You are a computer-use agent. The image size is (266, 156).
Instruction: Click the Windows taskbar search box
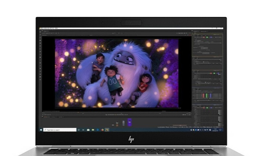pos(60,130)
